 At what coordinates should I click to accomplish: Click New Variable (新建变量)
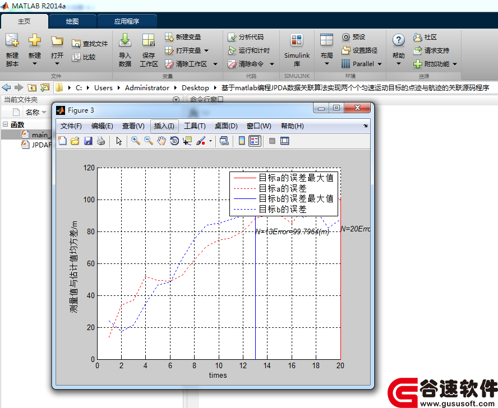(x=183, y=37)
